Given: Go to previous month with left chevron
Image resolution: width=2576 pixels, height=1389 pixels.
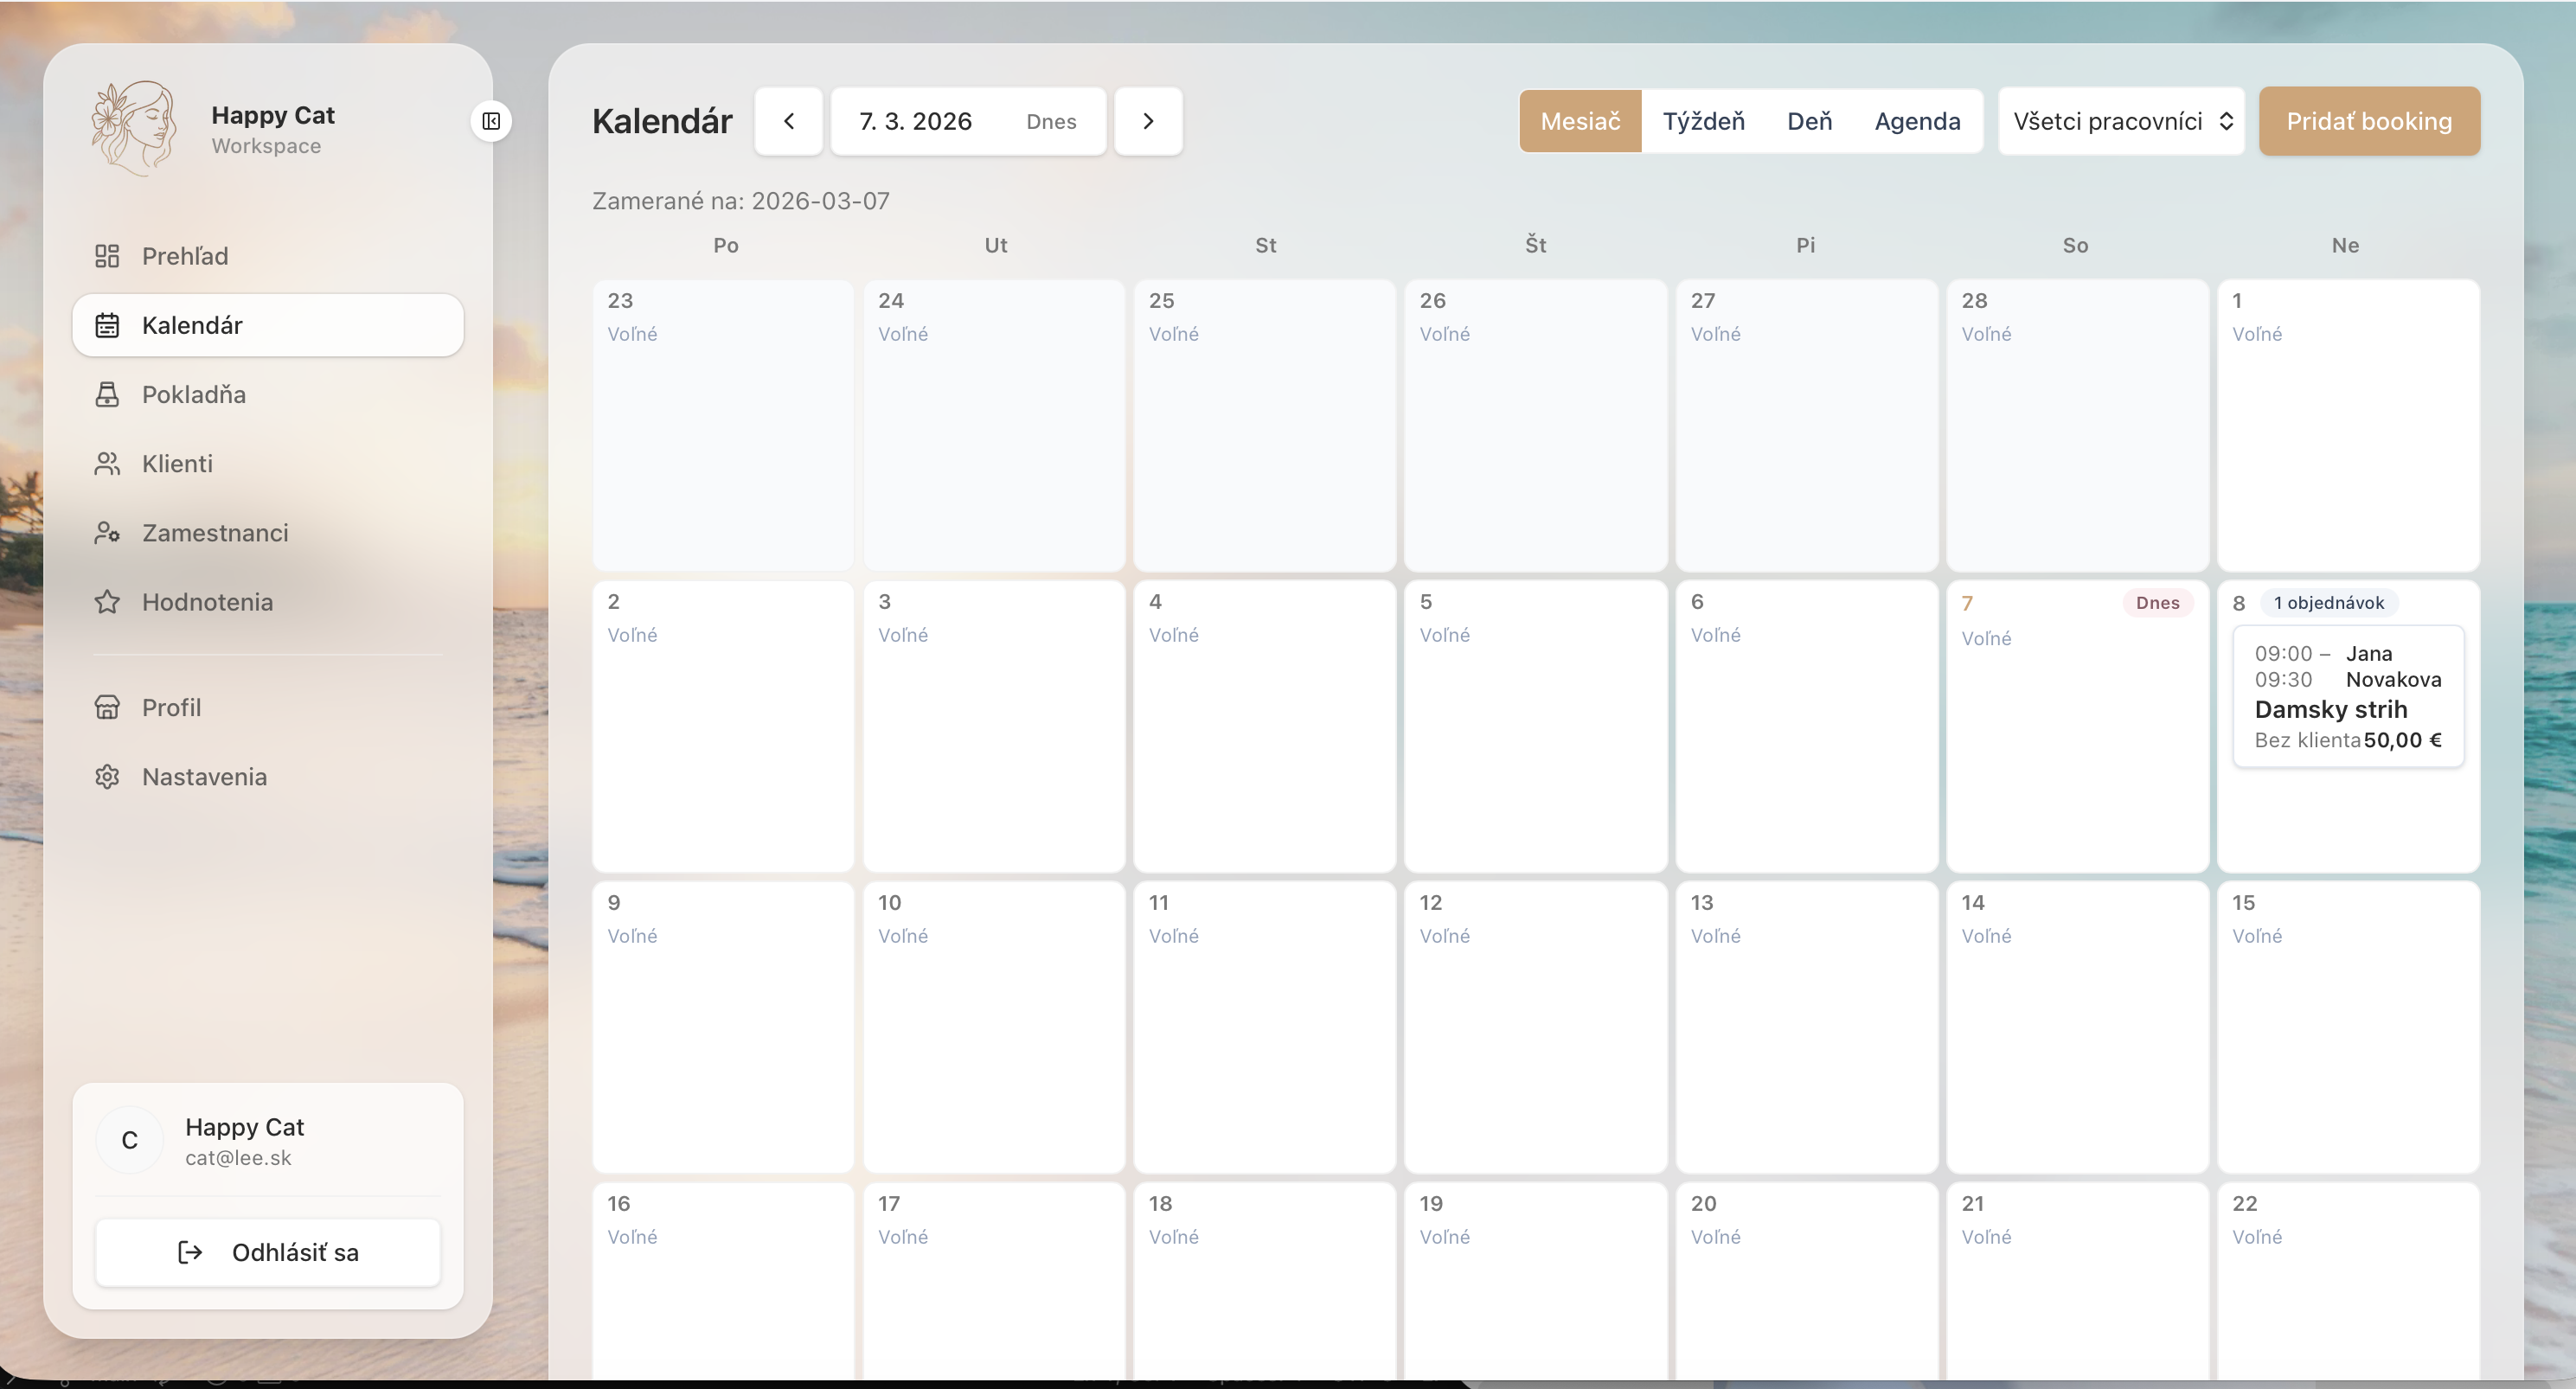Looking at the screenshot, I should coord(789,121).
